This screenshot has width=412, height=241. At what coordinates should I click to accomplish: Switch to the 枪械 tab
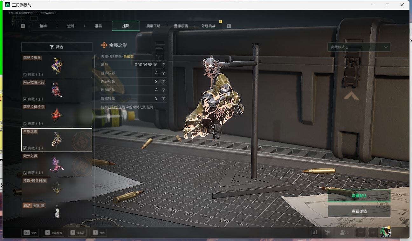(x=43, y=26)
